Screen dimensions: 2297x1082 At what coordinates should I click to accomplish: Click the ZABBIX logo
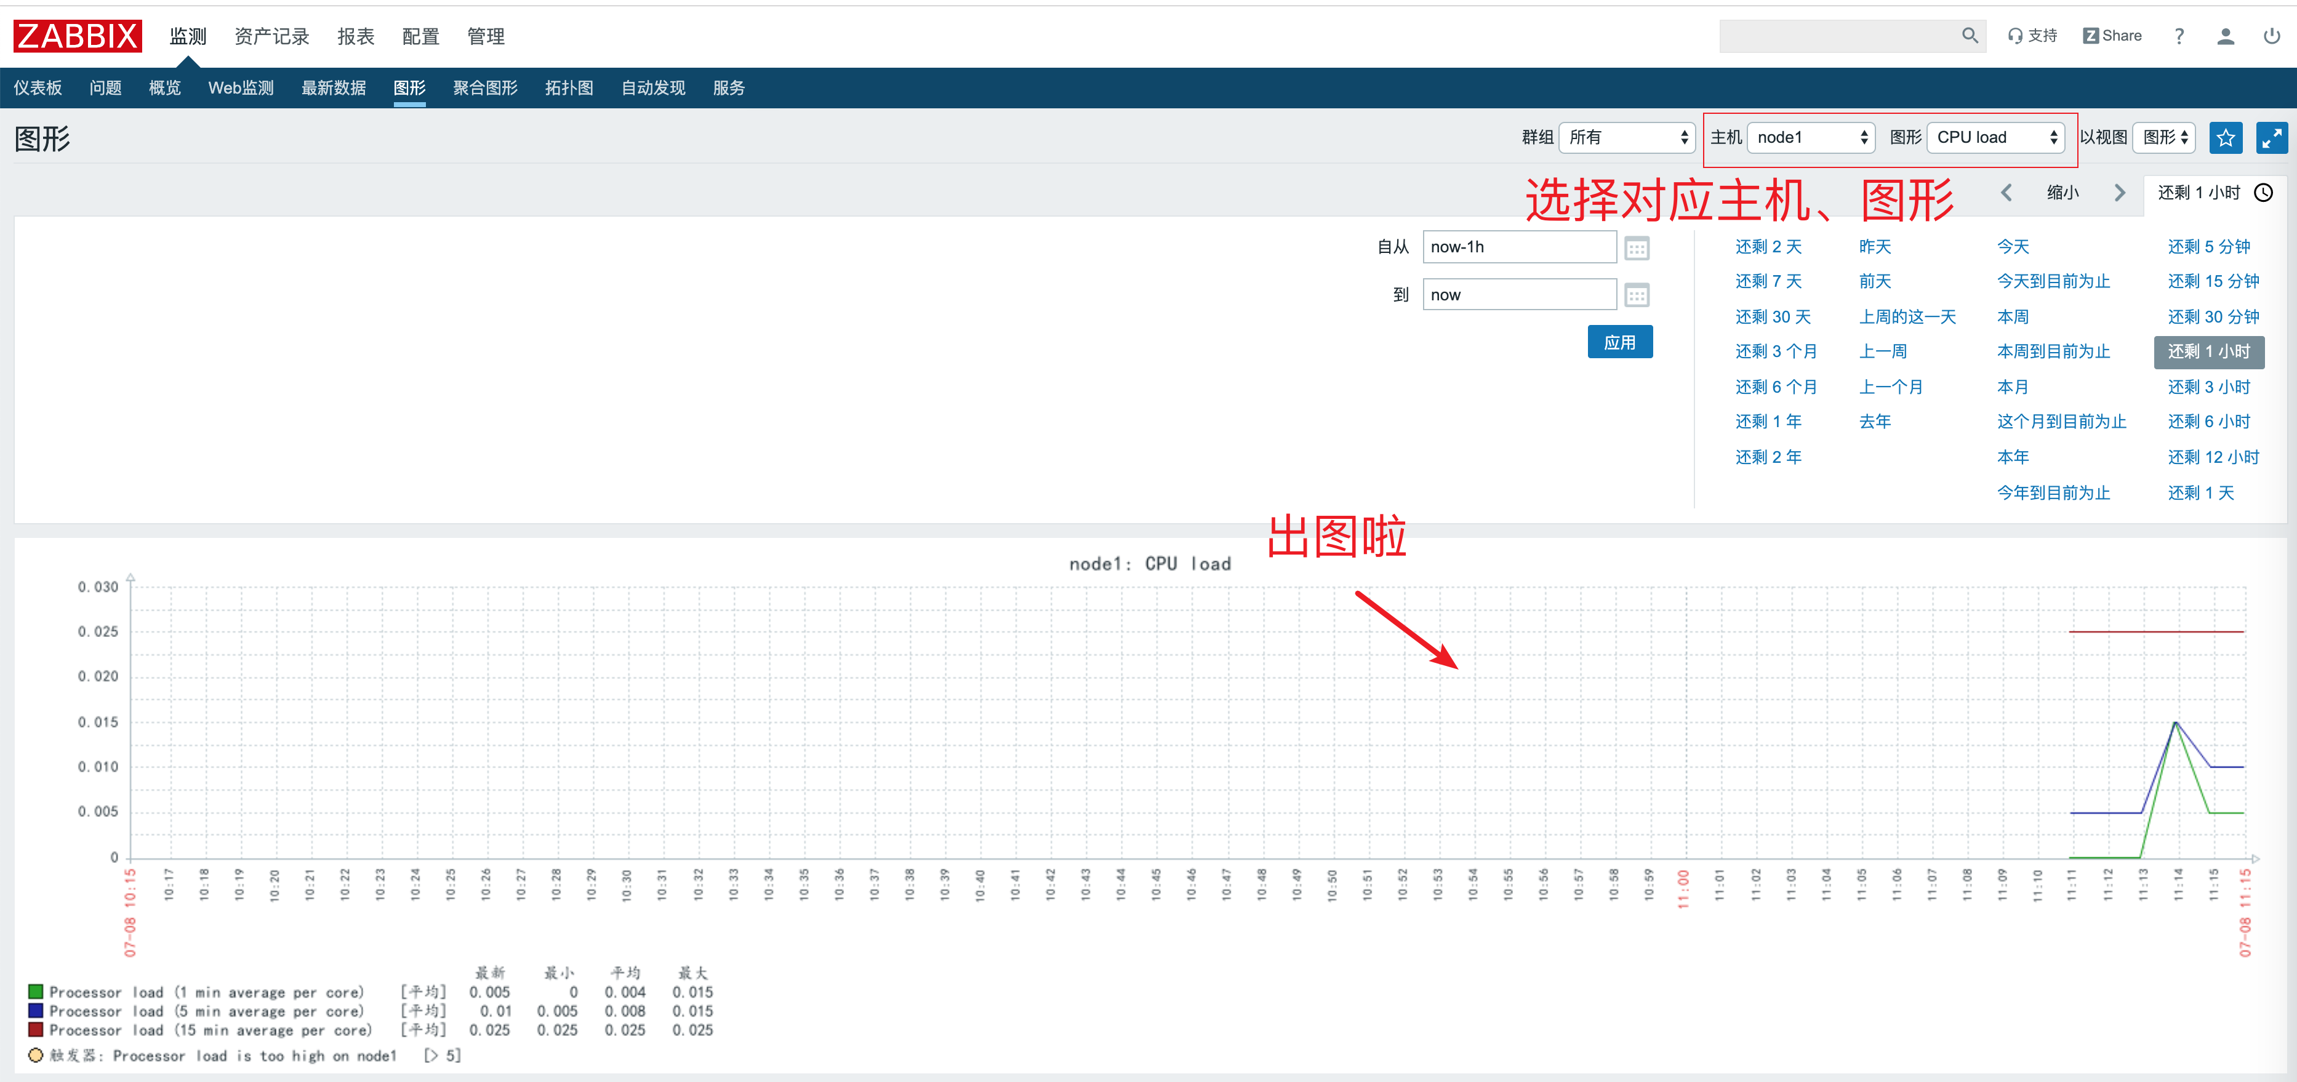pos(77,36)
